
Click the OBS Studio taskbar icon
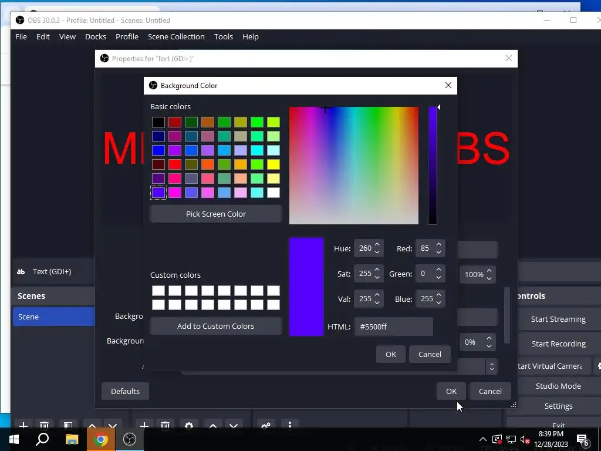(x=130, y=439)
